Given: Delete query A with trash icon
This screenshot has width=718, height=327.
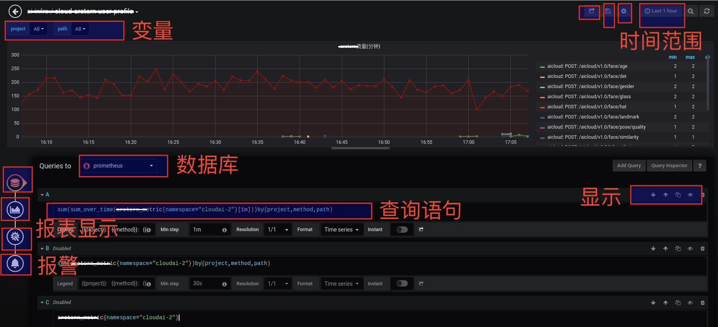Looking at the screenshot, I should 703,195.
